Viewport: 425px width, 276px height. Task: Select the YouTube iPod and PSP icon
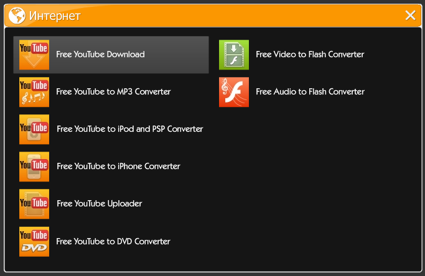[x=34, y=129]
